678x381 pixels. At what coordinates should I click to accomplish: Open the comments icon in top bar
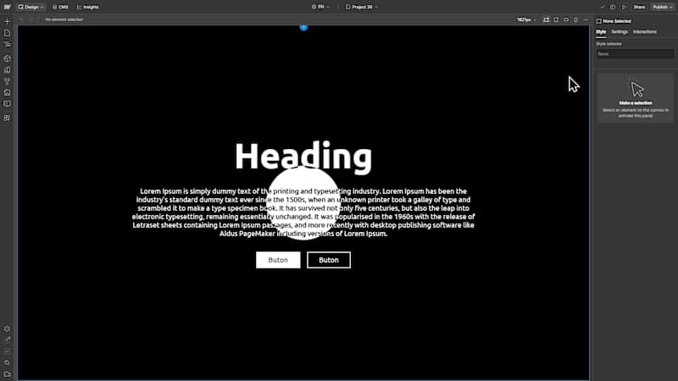613,8
